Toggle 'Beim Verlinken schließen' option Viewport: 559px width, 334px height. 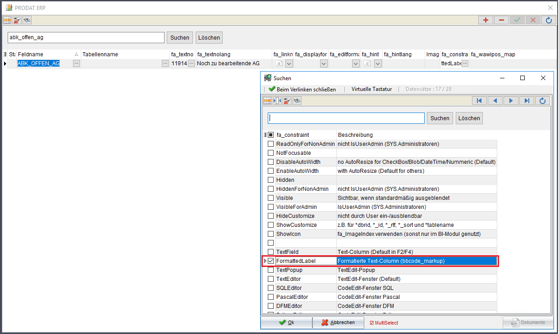tap(302, 89)
